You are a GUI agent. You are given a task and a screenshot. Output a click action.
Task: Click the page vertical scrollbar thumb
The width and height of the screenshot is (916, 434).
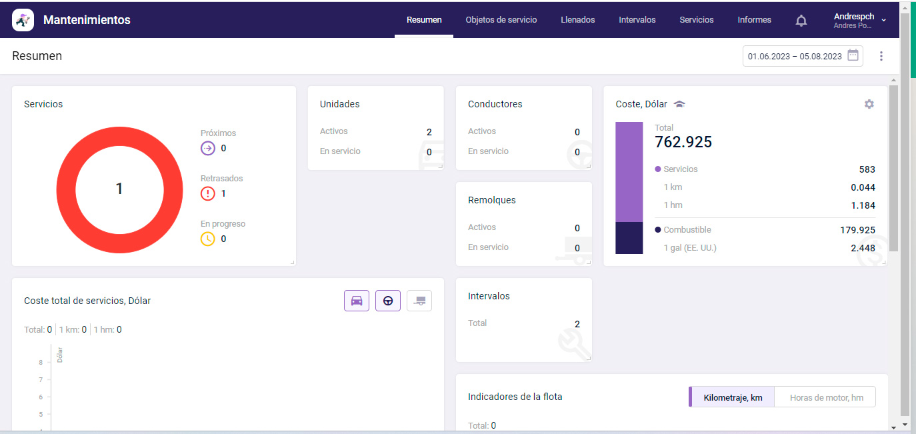[905, 213]
